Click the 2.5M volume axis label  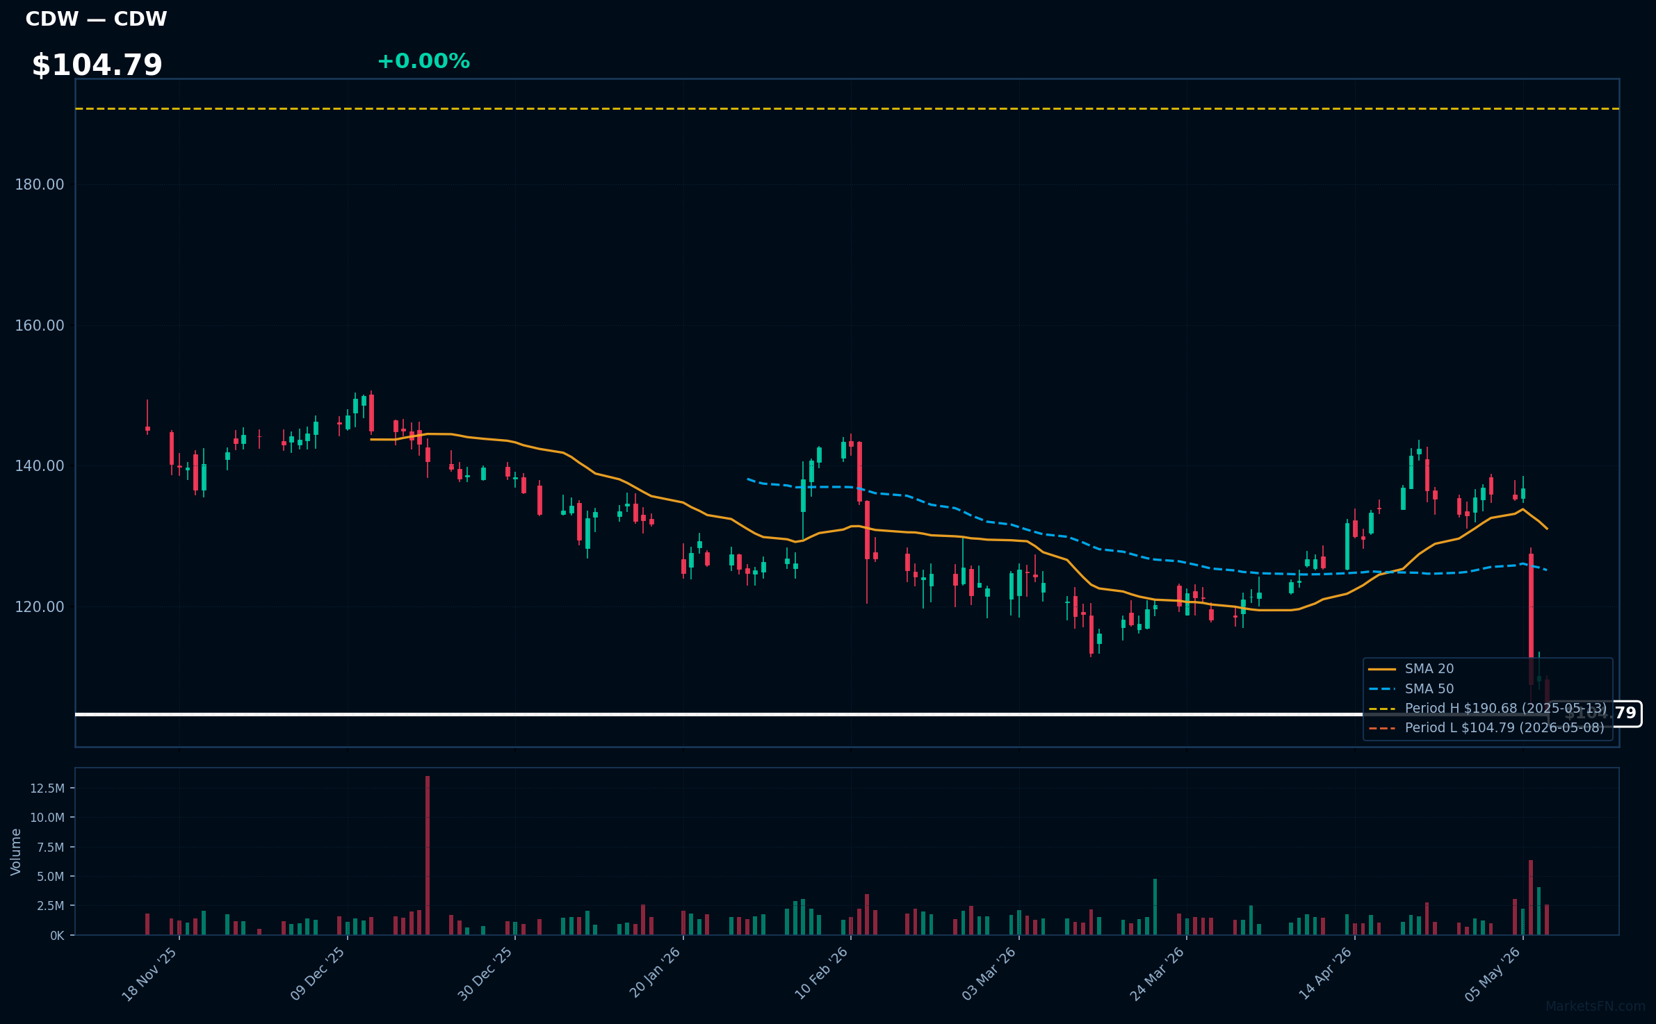pyautogui.click(x=51, y=906)
